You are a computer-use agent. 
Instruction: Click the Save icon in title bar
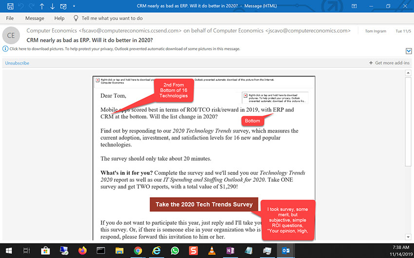[10, 6]
